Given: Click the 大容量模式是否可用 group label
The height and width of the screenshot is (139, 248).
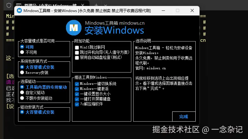Looking at the screenshot, I should click(37, 41).
